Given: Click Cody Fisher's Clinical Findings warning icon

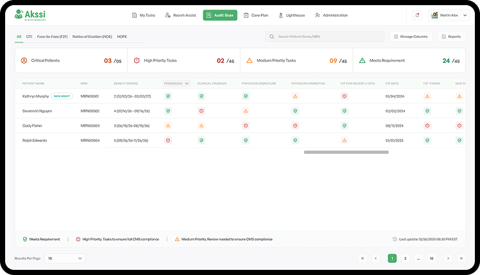Looking at the screenshot, I should (201, 126).
